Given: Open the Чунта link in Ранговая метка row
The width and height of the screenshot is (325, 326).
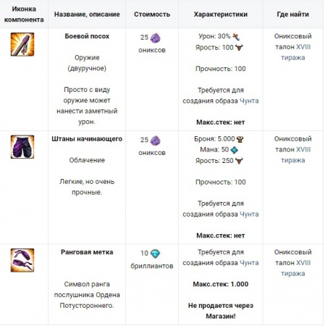Looking at the screenshot, I should coord(249,263).
